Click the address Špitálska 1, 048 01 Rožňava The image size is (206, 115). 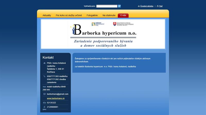point(55,71)
